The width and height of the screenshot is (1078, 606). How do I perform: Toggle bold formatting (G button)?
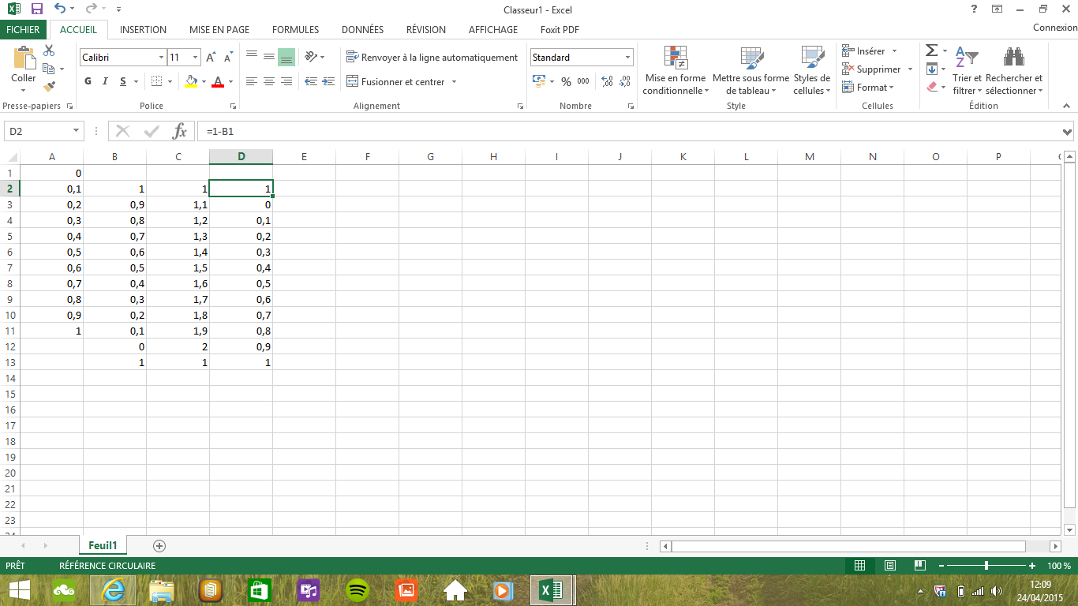point(88,81)
